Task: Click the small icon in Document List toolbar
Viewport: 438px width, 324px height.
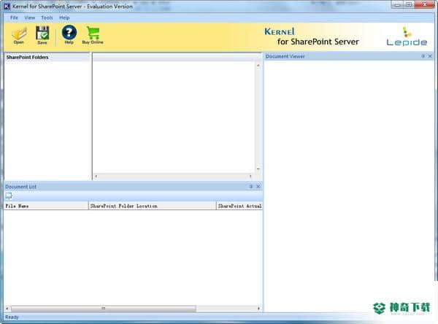Action: [9, 196]
